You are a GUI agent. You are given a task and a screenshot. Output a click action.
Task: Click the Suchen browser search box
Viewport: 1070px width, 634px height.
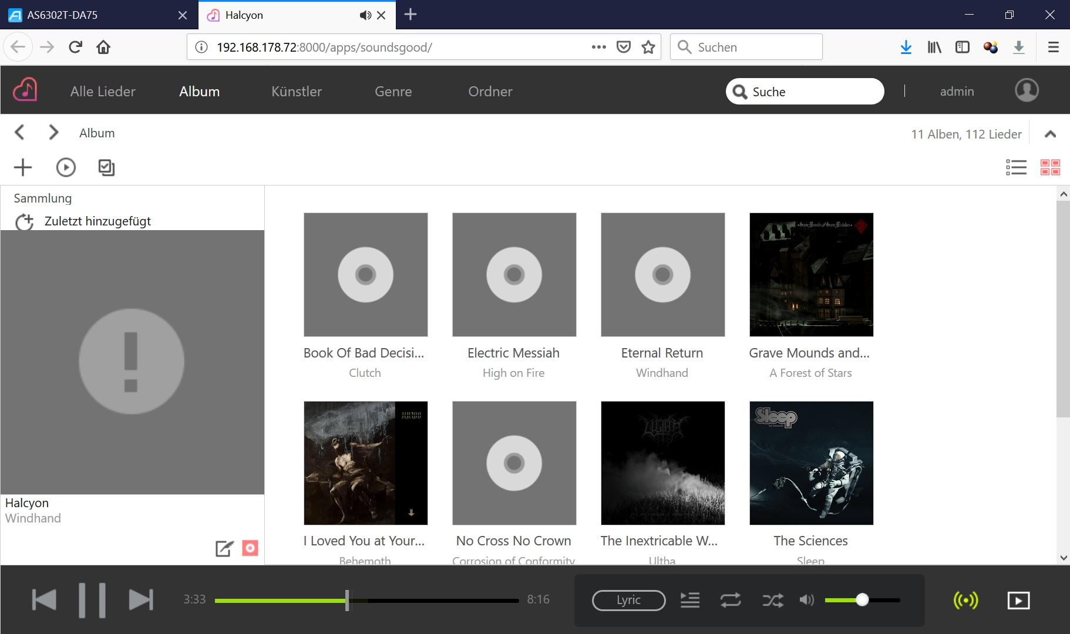[x=746, y=47]
